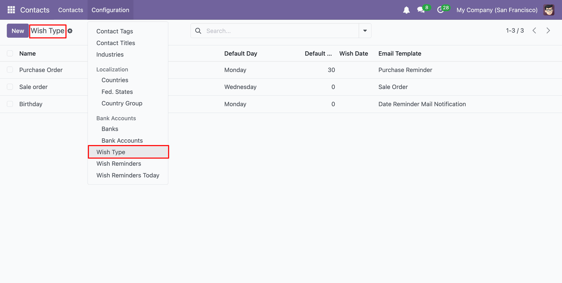
Task: Tick the Sale order row checkbox
Action: point(10,87)
